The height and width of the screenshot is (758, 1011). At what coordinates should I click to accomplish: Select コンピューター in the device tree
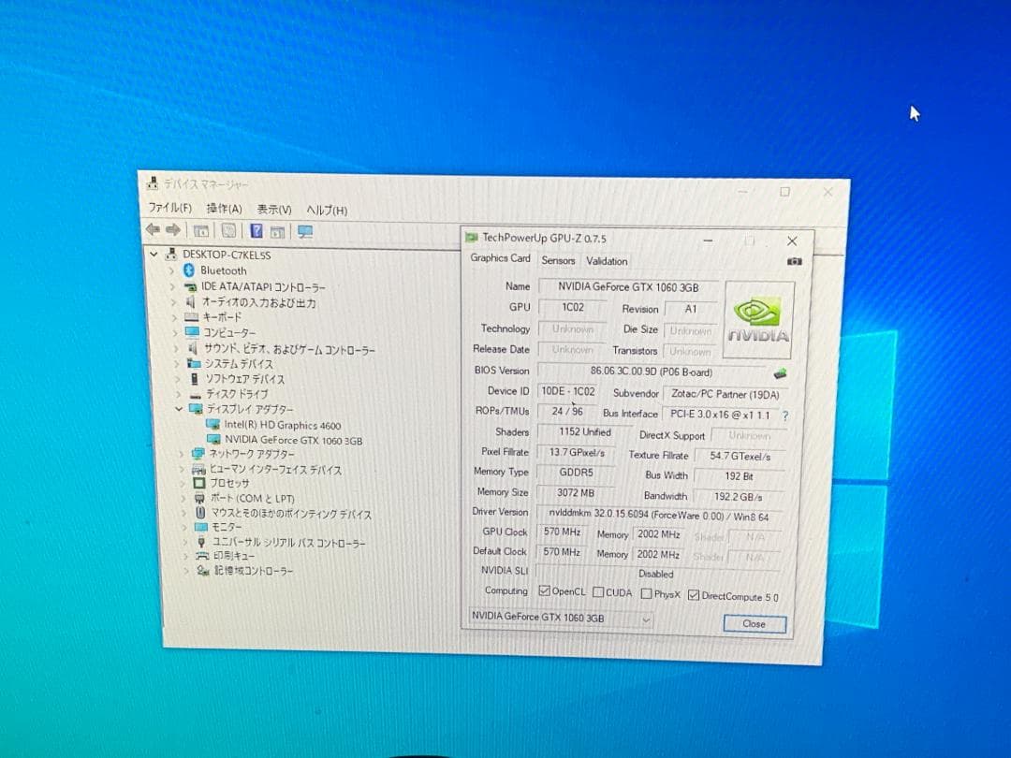pyautogui.click(x=229, y=332)
